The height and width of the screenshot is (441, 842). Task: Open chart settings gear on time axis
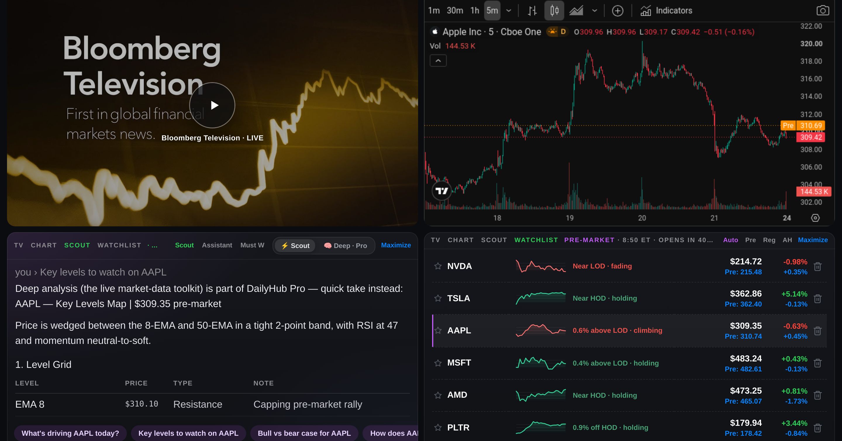[x=815, y=218]
